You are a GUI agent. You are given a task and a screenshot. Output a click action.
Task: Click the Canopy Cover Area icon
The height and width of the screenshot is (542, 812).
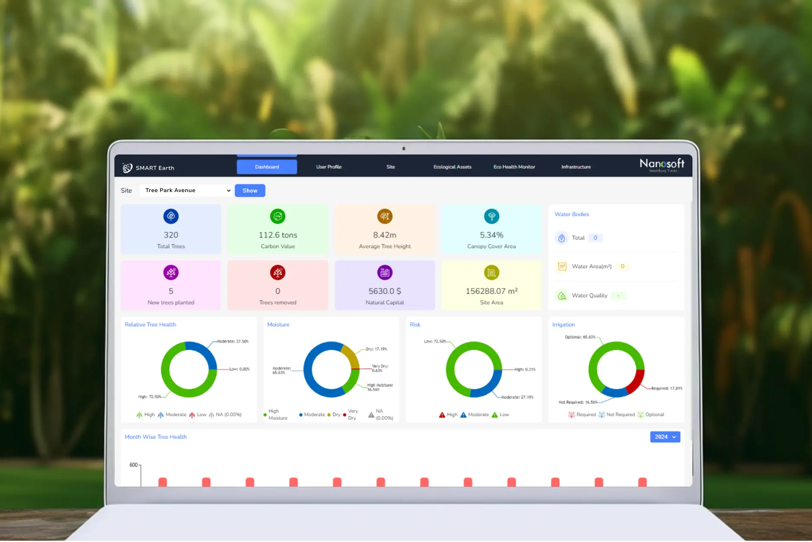[492, 216]
